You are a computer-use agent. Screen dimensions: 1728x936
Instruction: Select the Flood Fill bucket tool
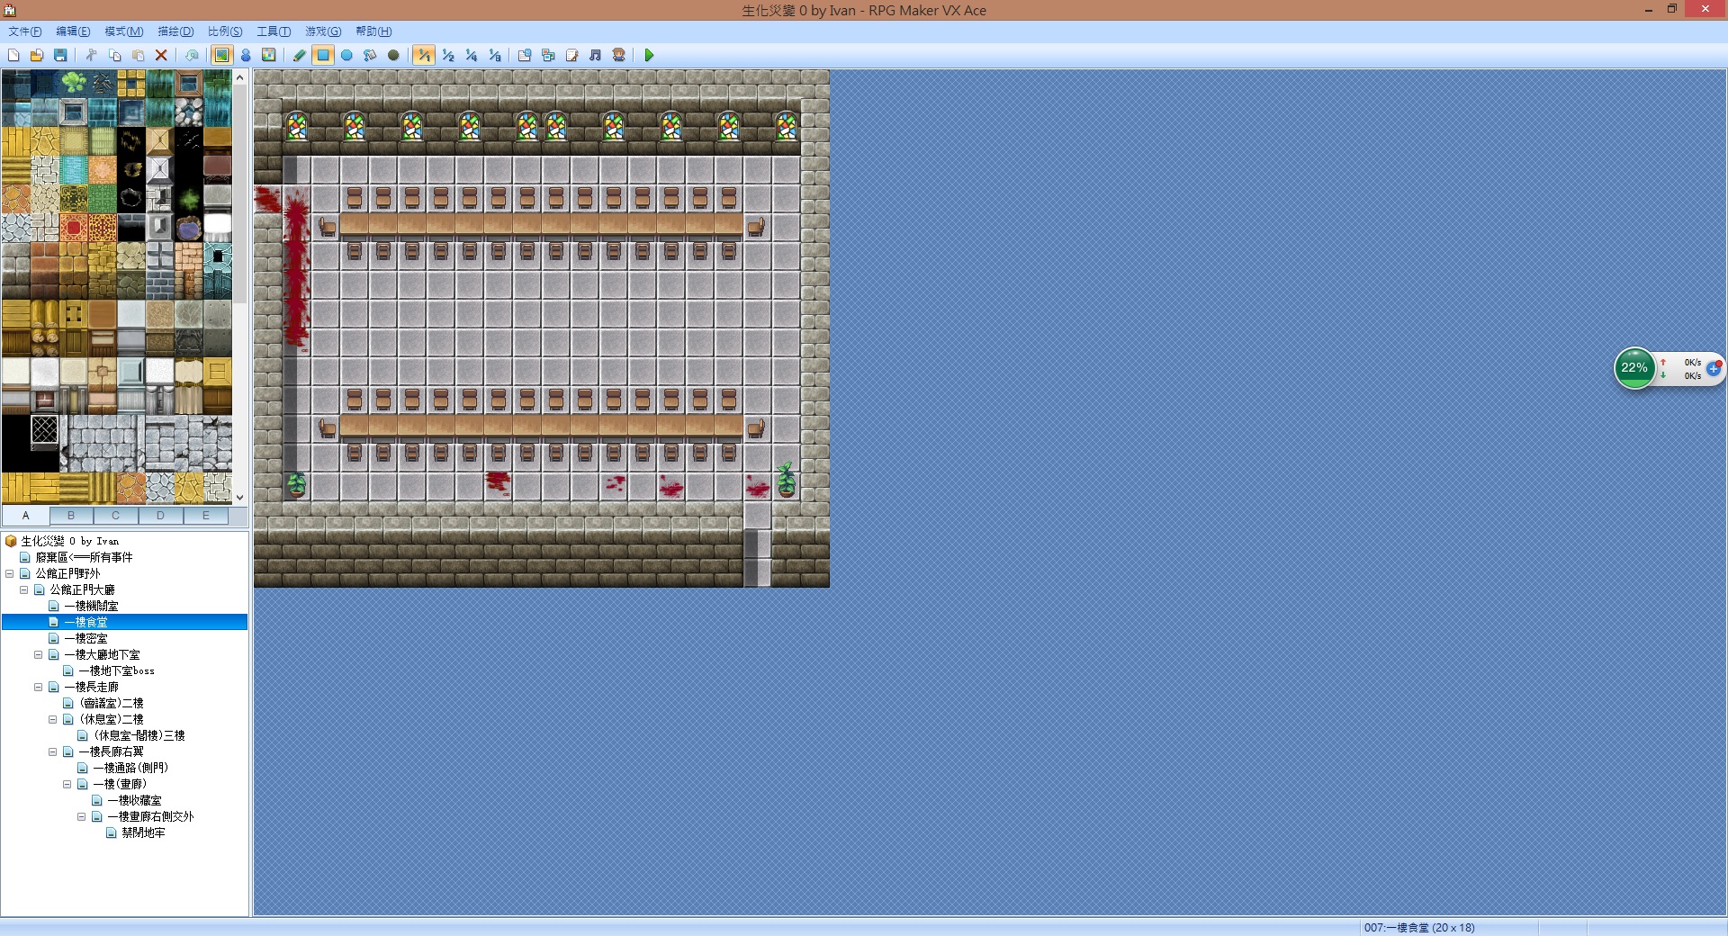(370, 56)
